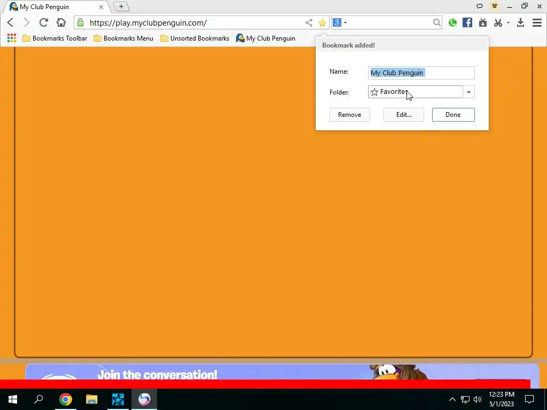The height and width of the screenshot is (410, 547).
Task: Click the green padlock security icon
Action: tap(80, 22)
